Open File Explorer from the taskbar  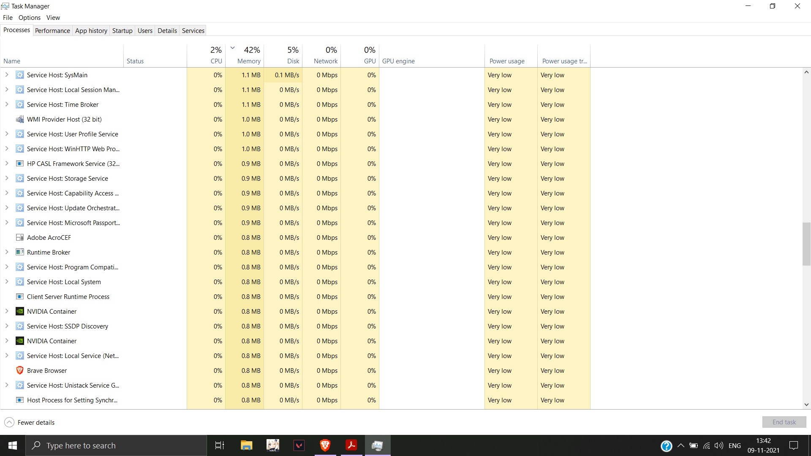(x=246, y=445)
